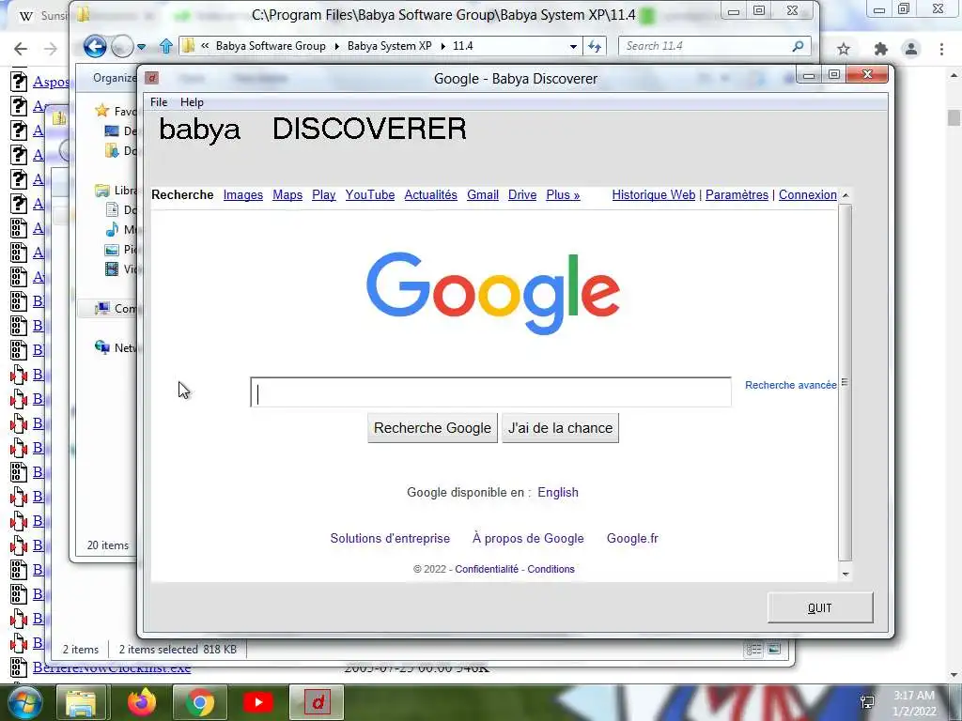Open the Google.fr link
The width and height of the screenshot is (962, 721).
[x=632, y=538]
